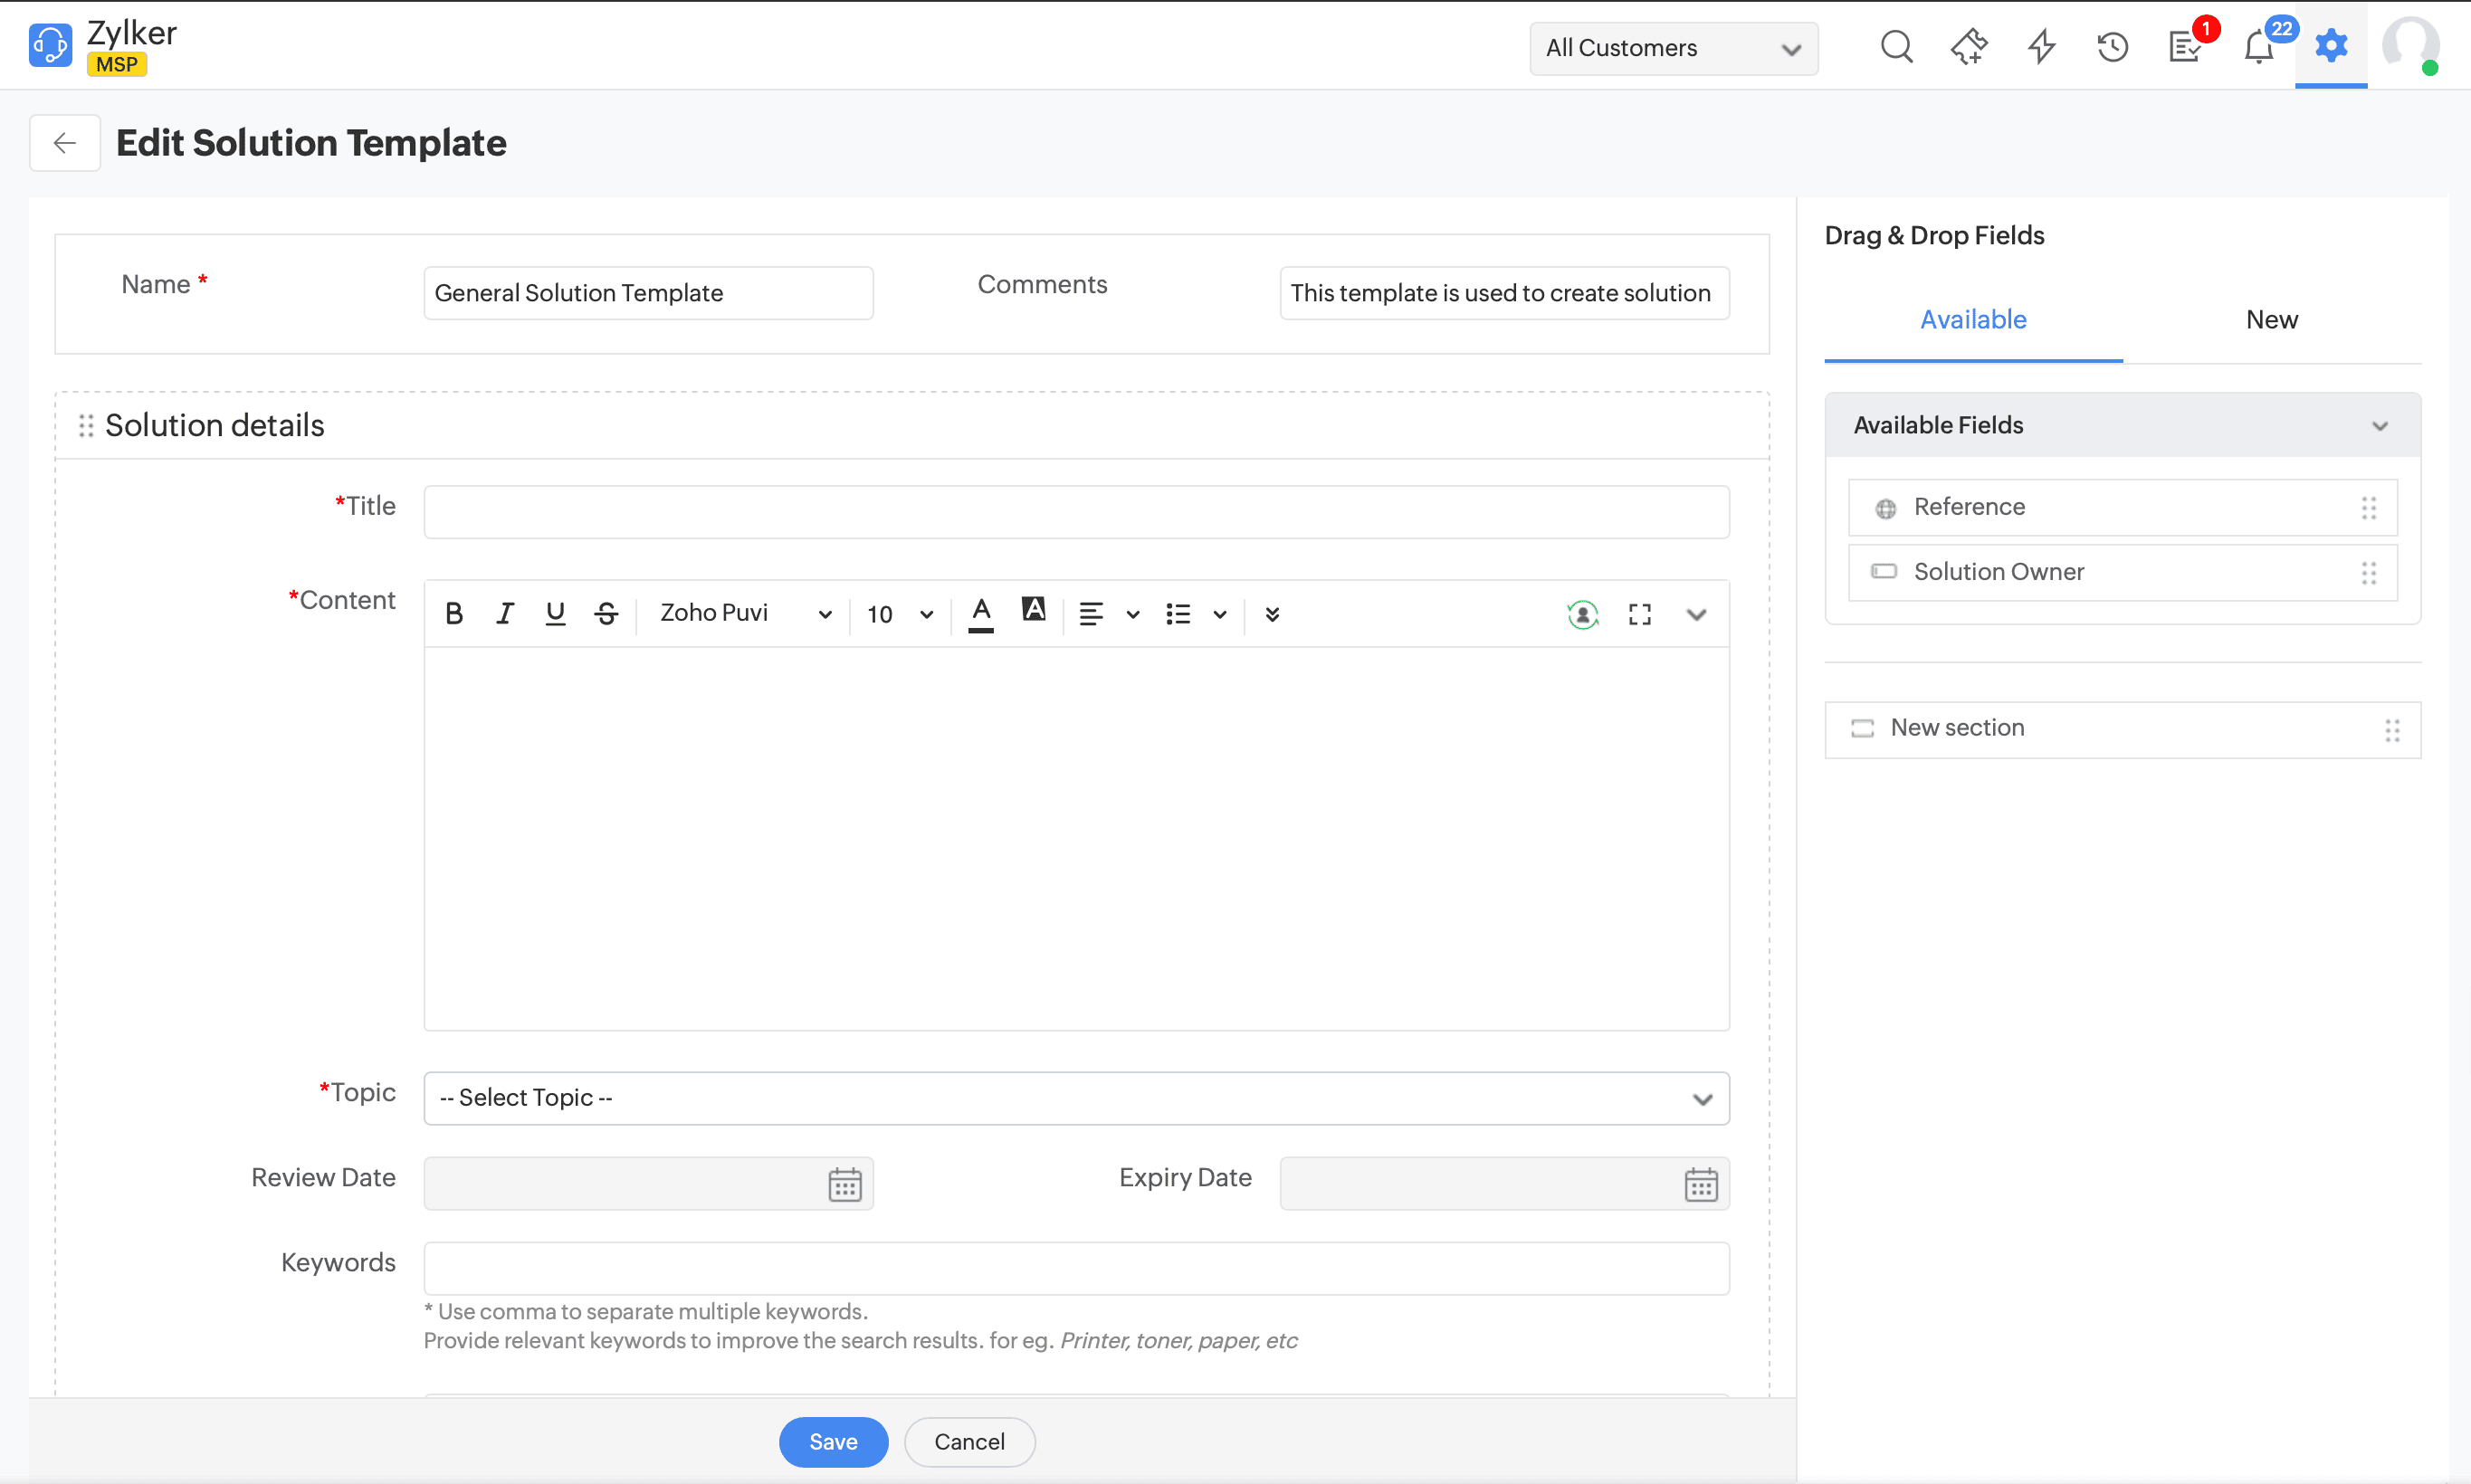Image resolution: width=2471 pixels, height=1484 pixels.
Task: Open the global search icon
Action: [1895, 47]
